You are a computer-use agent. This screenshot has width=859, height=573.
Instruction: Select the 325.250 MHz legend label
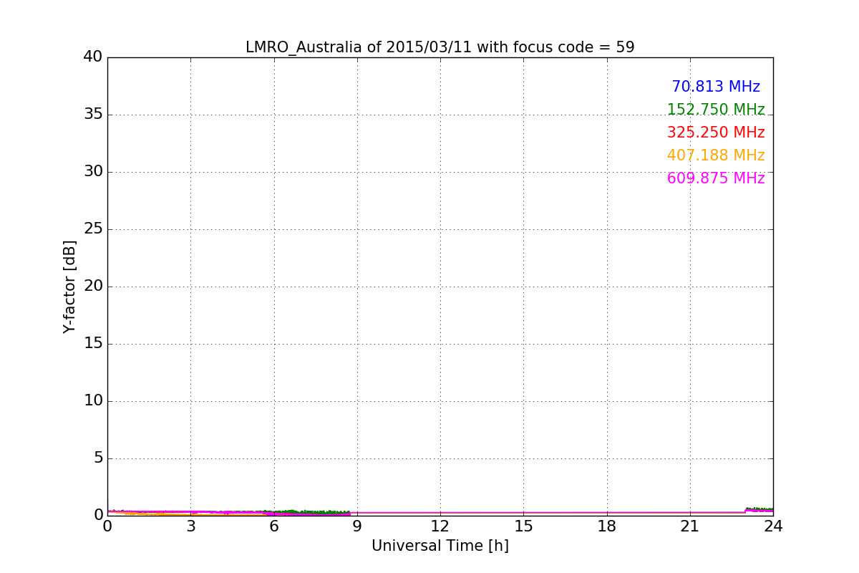[x=716, y=133]
